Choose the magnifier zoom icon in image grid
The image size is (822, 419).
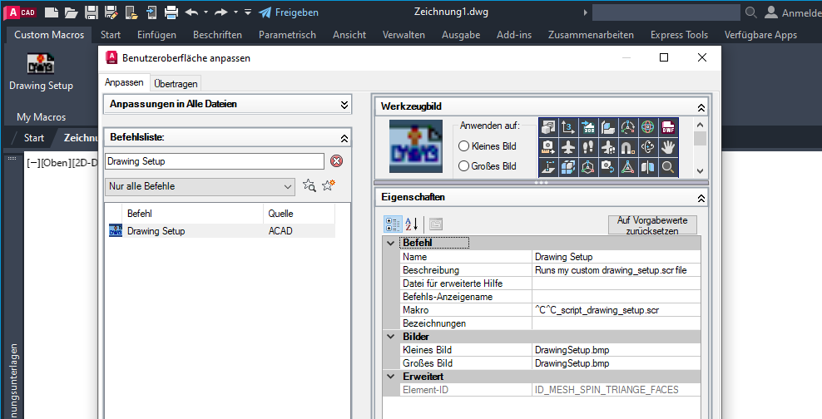click(668, 167)
